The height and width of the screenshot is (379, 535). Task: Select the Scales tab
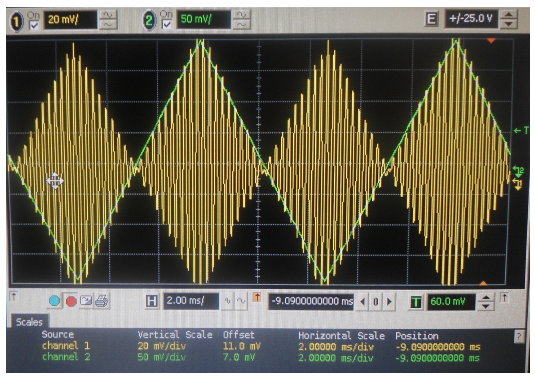coord(29,322)
